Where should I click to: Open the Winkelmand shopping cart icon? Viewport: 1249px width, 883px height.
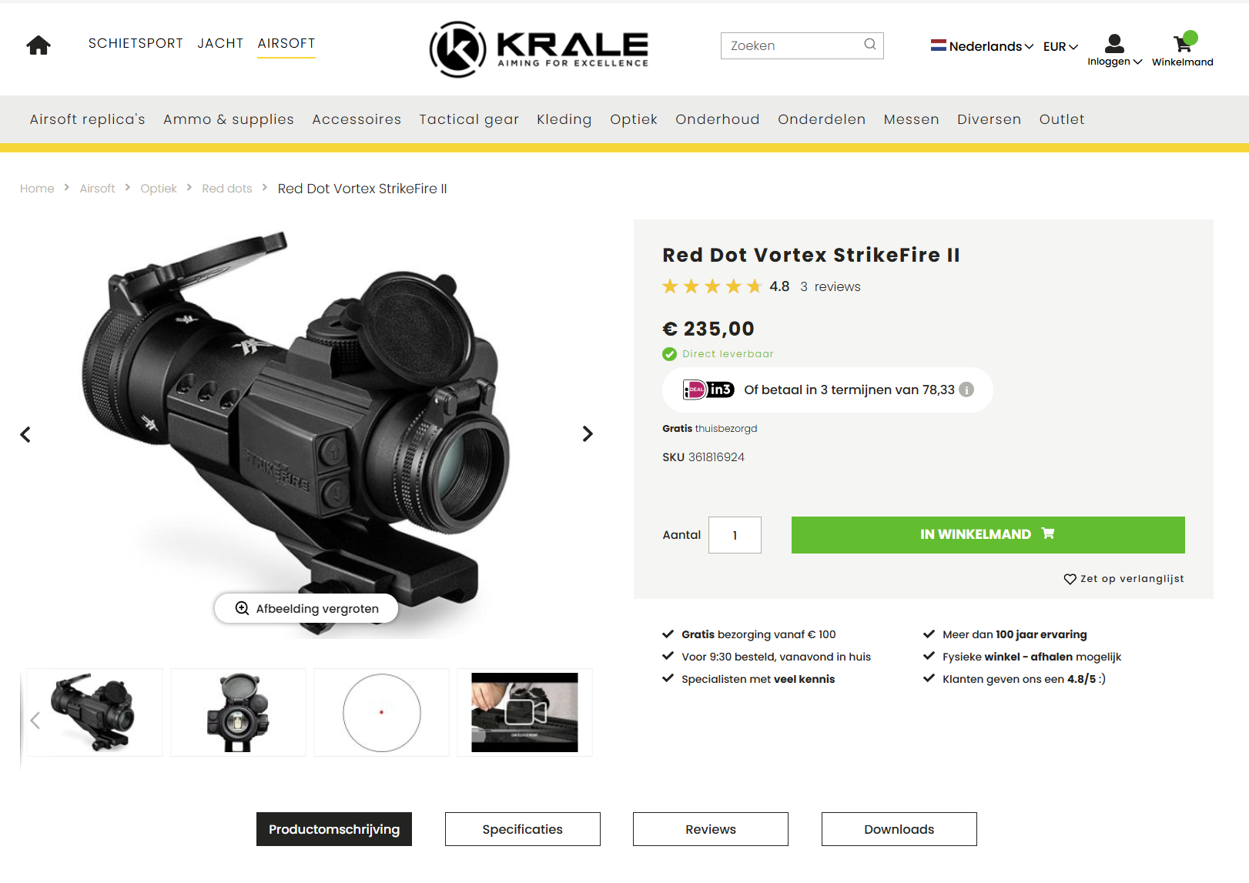click(x=1183, y=43)
